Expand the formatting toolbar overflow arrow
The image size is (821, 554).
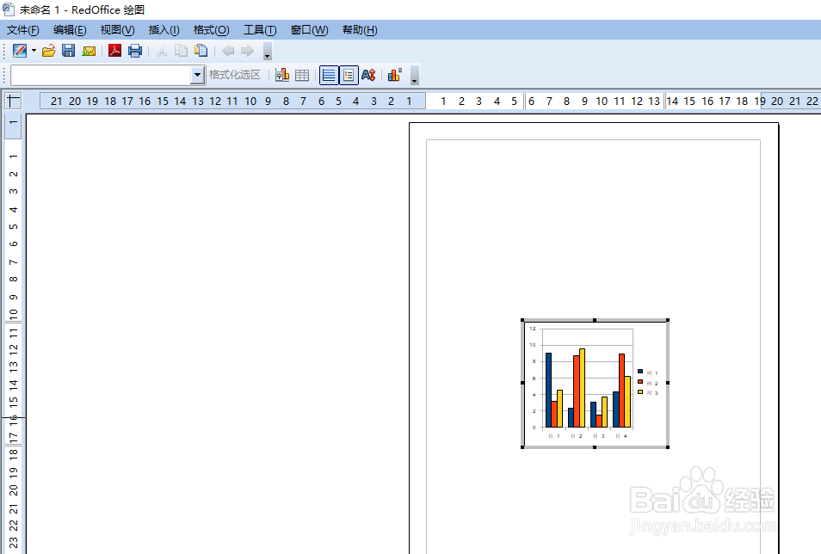point(414,76)
